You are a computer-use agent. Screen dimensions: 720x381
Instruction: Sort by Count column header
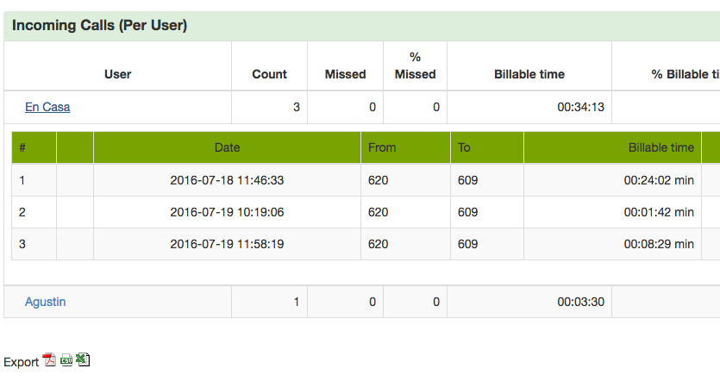coord(269,74)
